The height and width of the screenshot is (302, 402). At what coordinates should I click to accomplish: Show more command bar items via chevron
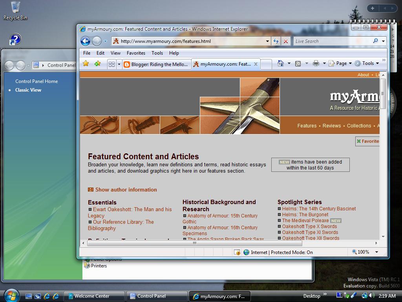coord(384,60)
